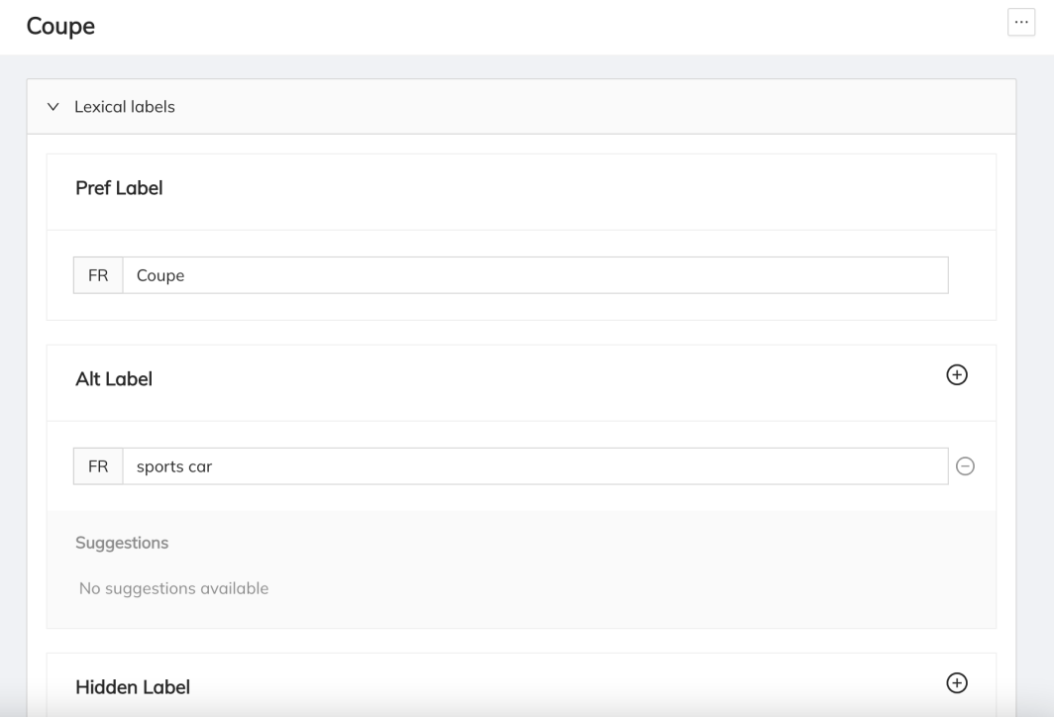Click the 'Pref Label' heading

(119, 188)
